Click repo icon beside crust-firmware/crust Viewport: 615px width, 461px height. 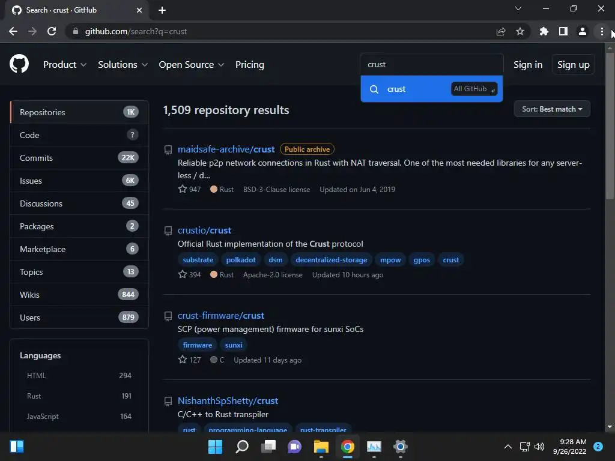[168, 316]
